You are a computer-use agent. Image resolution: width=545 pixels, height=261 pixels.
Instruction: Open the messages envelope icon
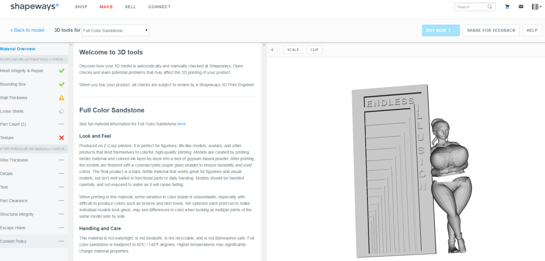(521, 7)
